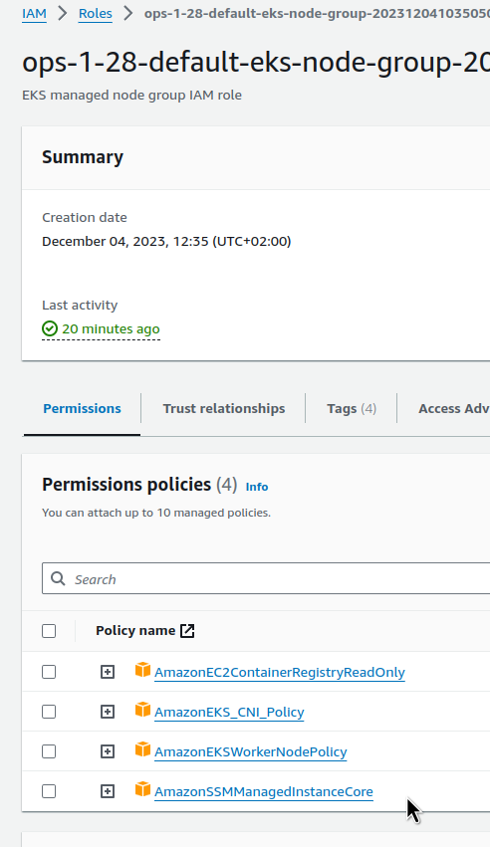Open the Tags (4) tab
The image size is (490, 847).
coord(352,408)
